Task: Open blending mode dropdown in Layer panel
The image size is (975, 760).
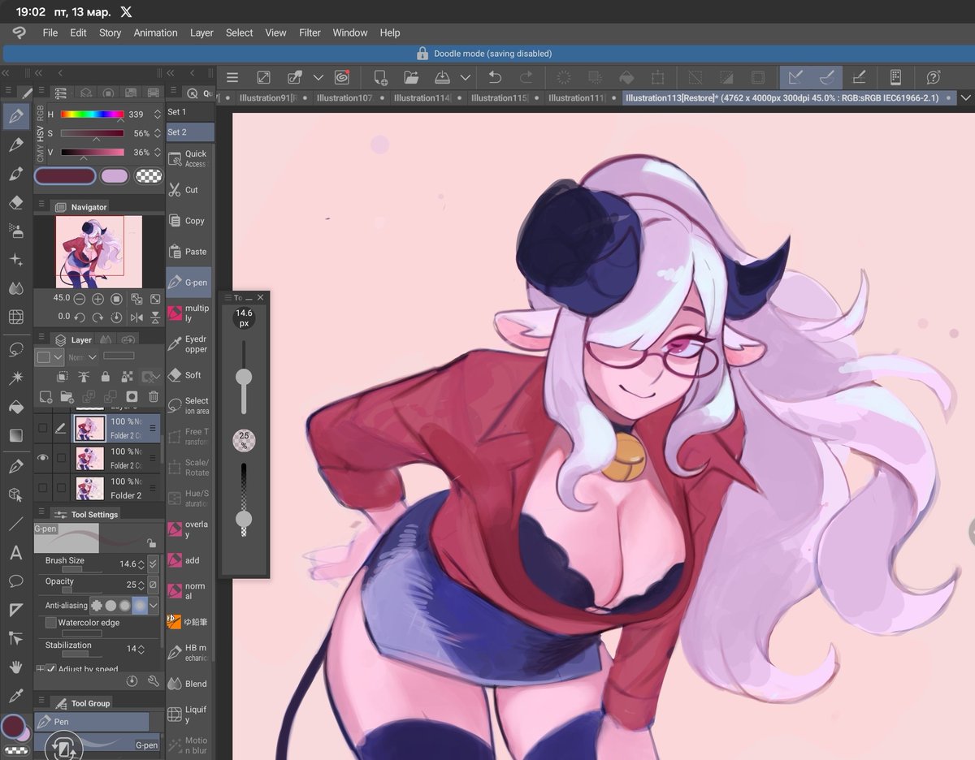Action: (x=81, y=357)
